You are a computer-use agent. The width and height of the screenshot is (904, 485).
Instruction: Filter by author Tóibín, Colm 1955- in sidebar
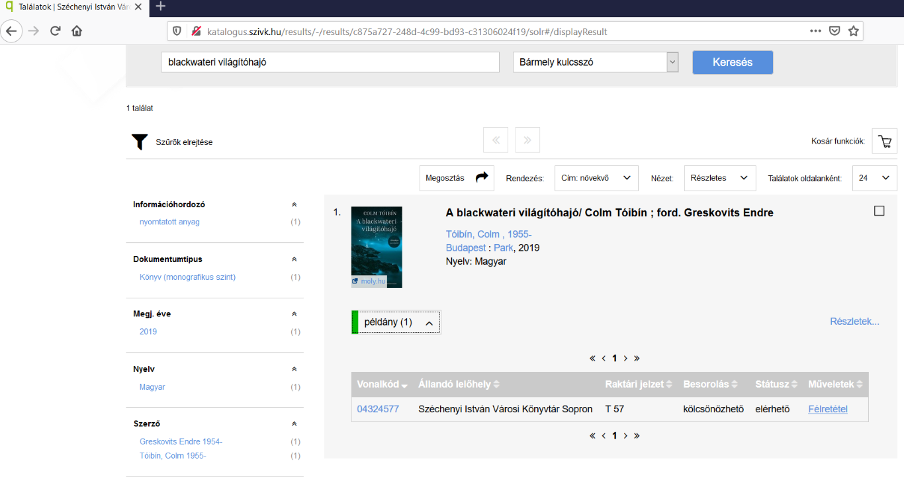coord(173,455)
